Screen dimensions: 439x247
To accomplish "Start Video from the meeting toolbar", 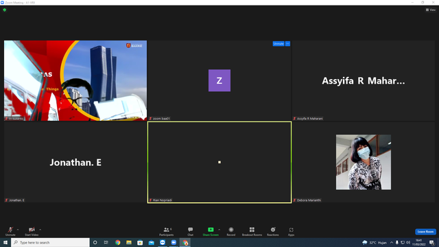I will [x=32, y=231].
